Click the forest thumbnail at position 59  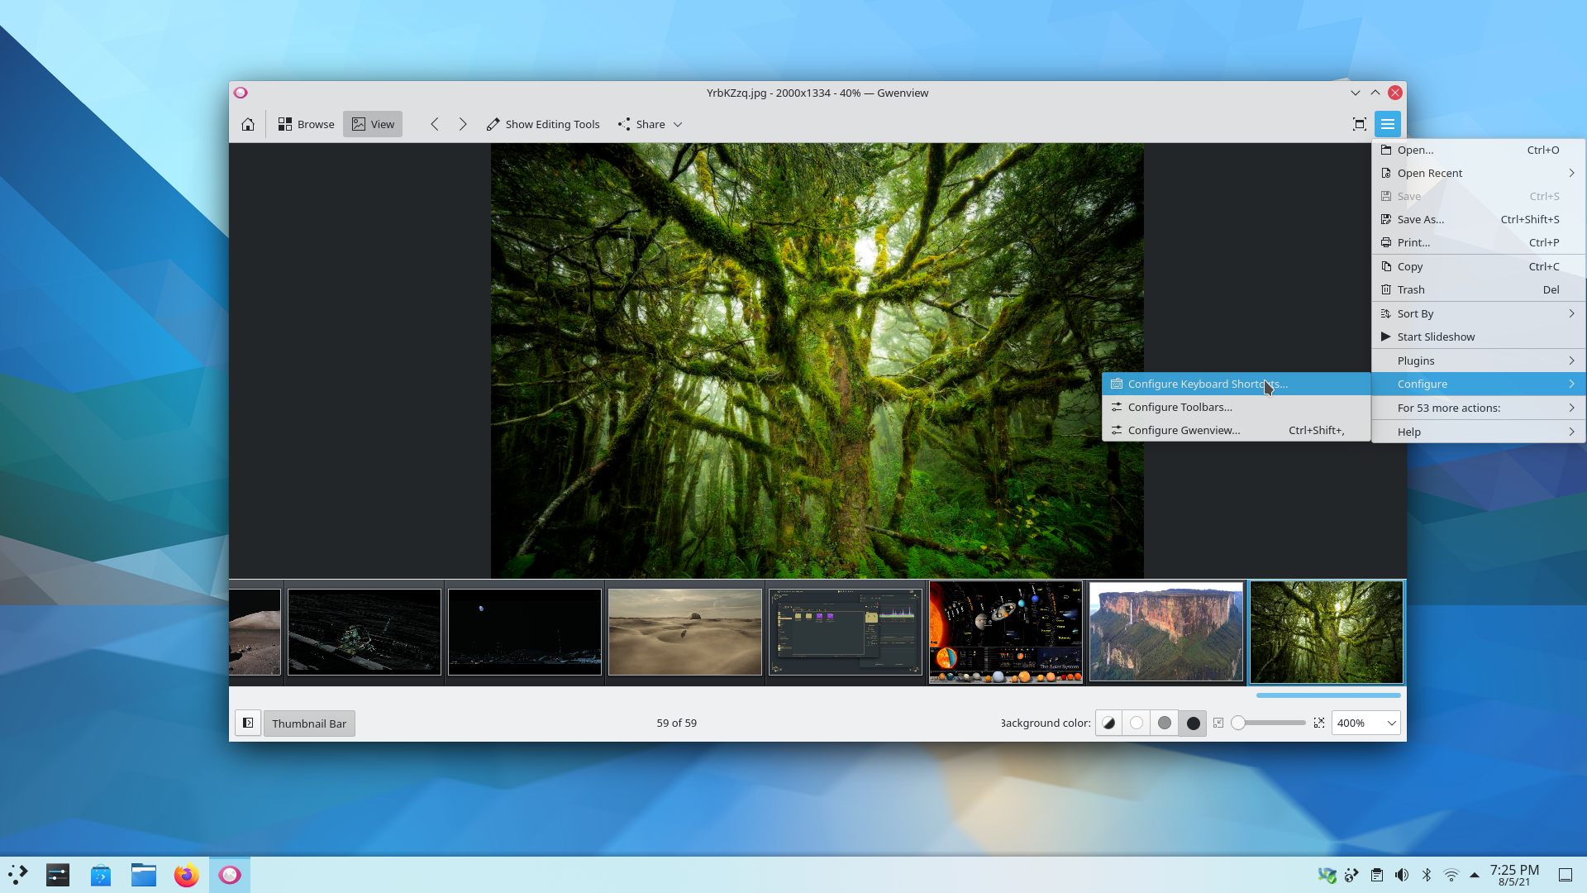pyautogui.click(x=1327, y=633)
